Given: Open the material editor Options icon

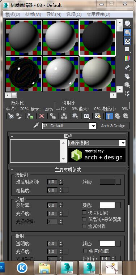Looking at the screenshot, I should [127, 76].
